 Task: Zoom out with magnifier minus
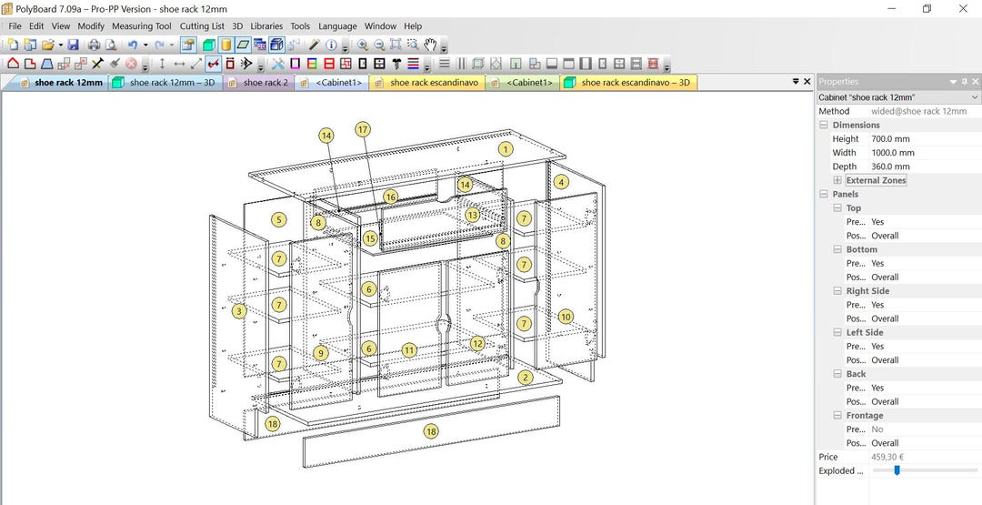pos(379,45)
